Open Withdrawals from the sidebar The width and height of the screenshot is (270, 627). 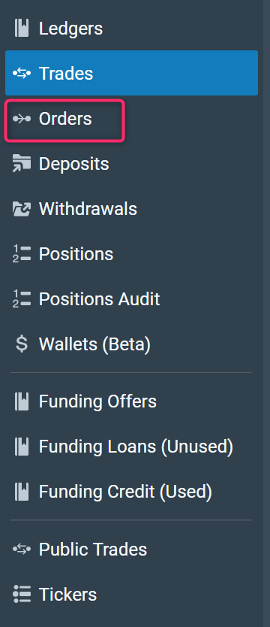(x=131, y=209)
